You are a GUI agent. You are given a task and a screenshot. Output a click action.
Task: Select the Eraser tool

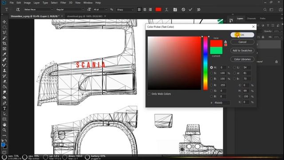(x=4, y=81)
